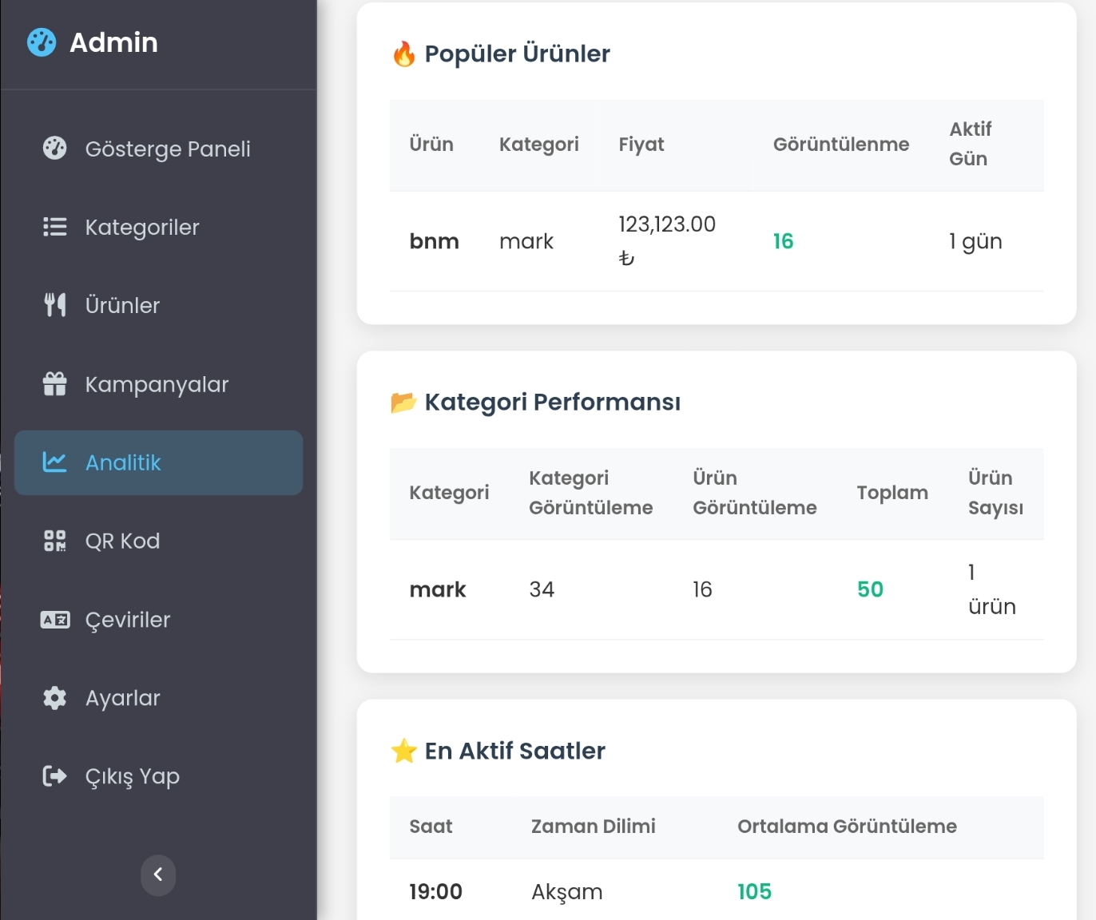The image size is (1096, 920).
Task: Click the Kategoriler list icon
Action: pos(54,227)
